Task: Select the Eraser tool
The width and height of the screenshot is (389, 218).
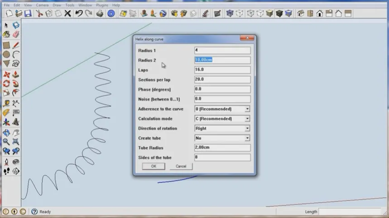Action: pyautogui.click(x=16, y=34)
